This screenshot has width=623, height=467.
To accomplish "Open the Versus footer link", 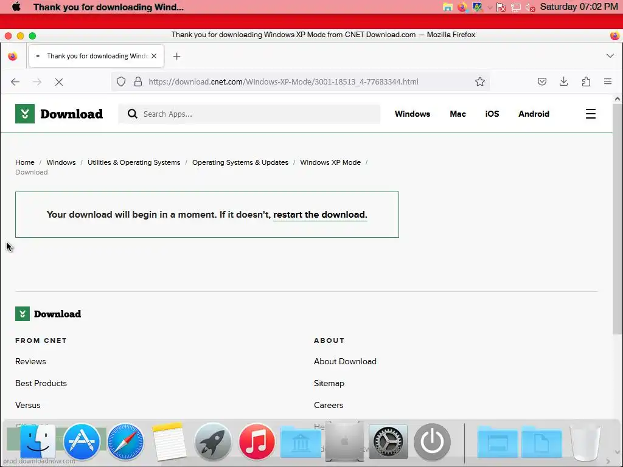I will click(x=28, y=405).
